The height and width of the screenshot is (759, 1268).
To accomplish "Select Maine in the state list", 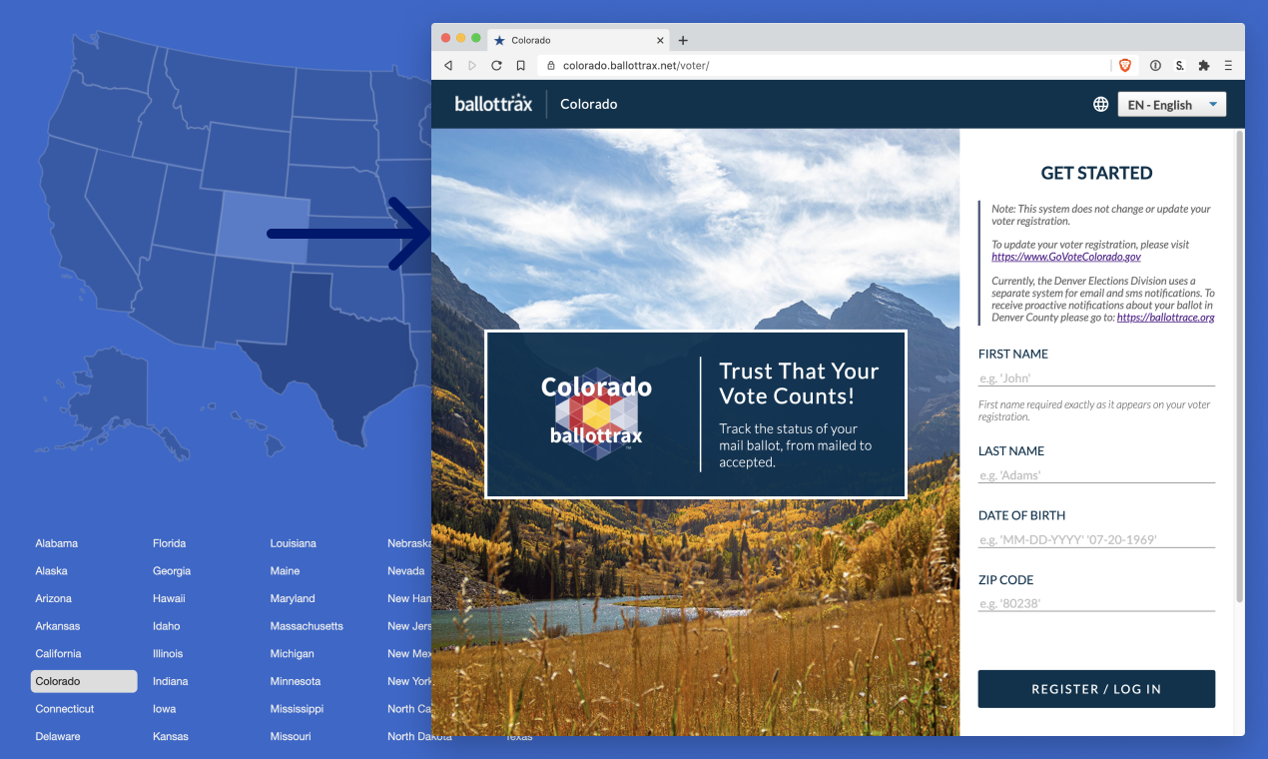I will pyautogui.click(x=285, y=571).
